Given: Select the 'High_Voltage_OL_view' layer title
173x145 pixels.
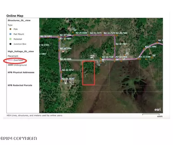Looking at the screenshot, I should (21, 52).
